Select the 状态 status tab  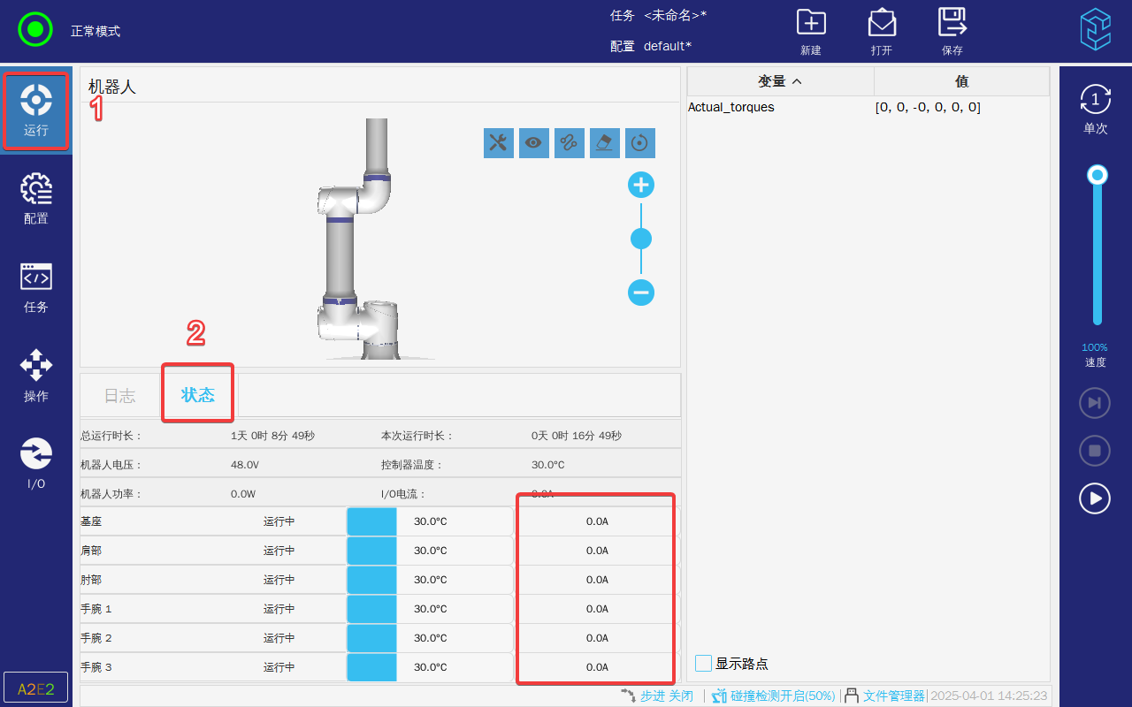[x=198, y=395]
